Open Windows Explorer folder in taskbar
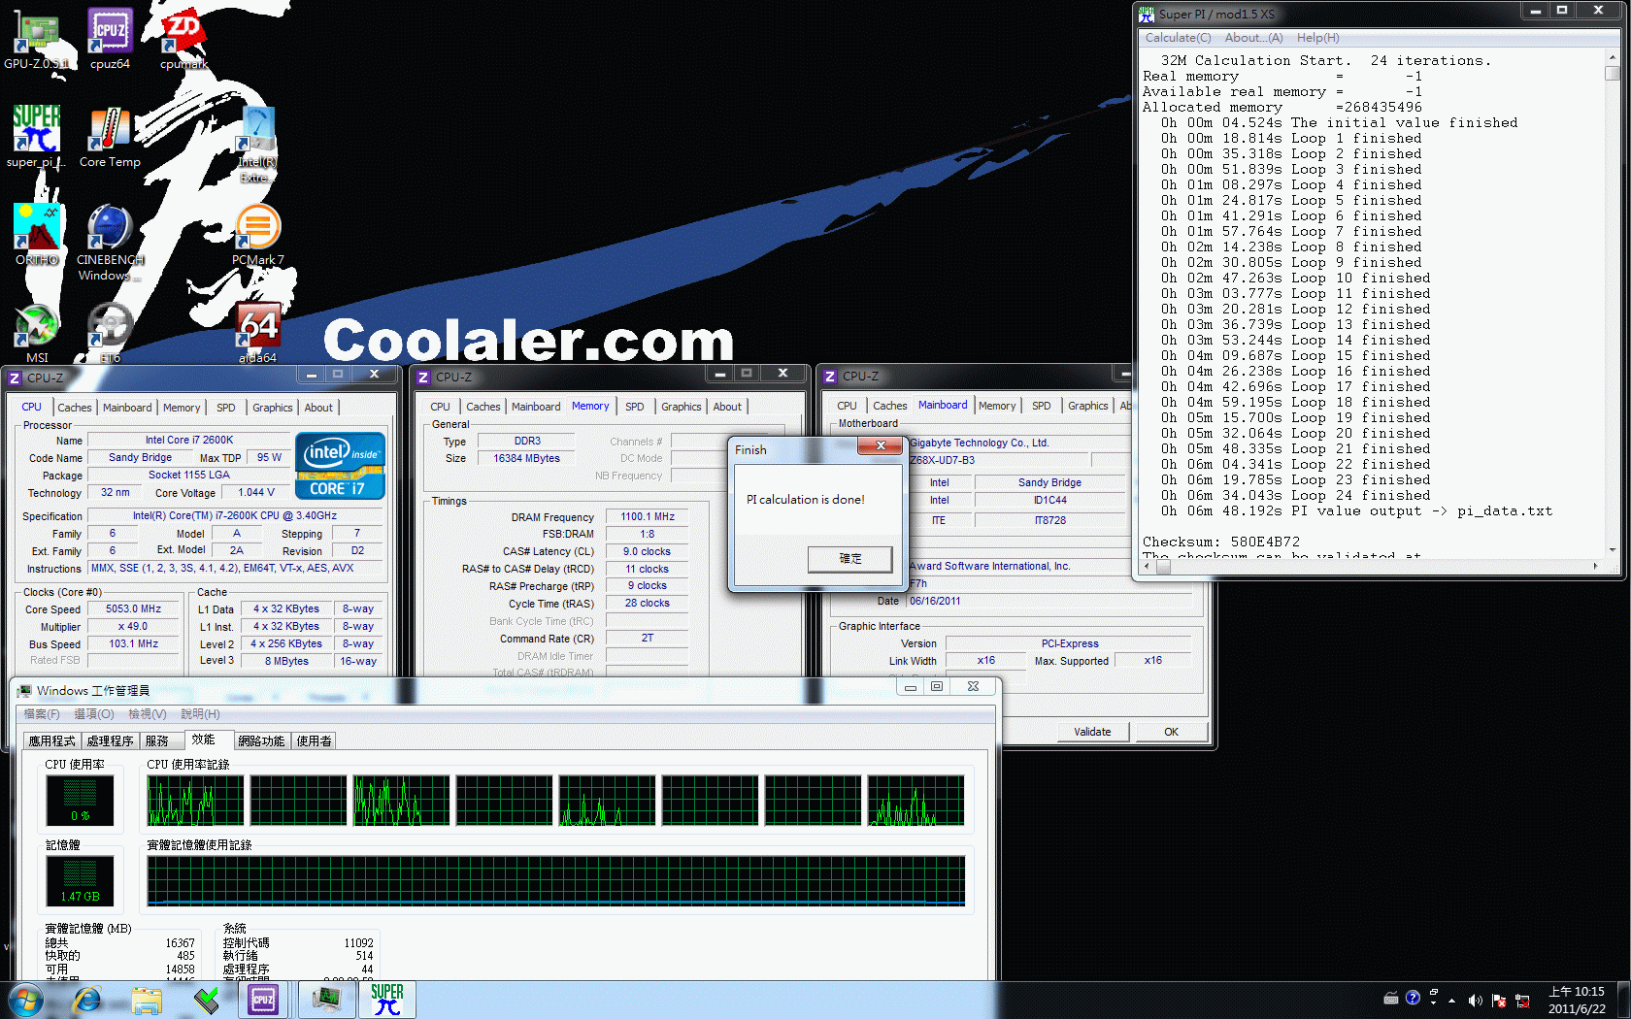The height and width of the screenshot is (1019, 1631). point(147,1000)
